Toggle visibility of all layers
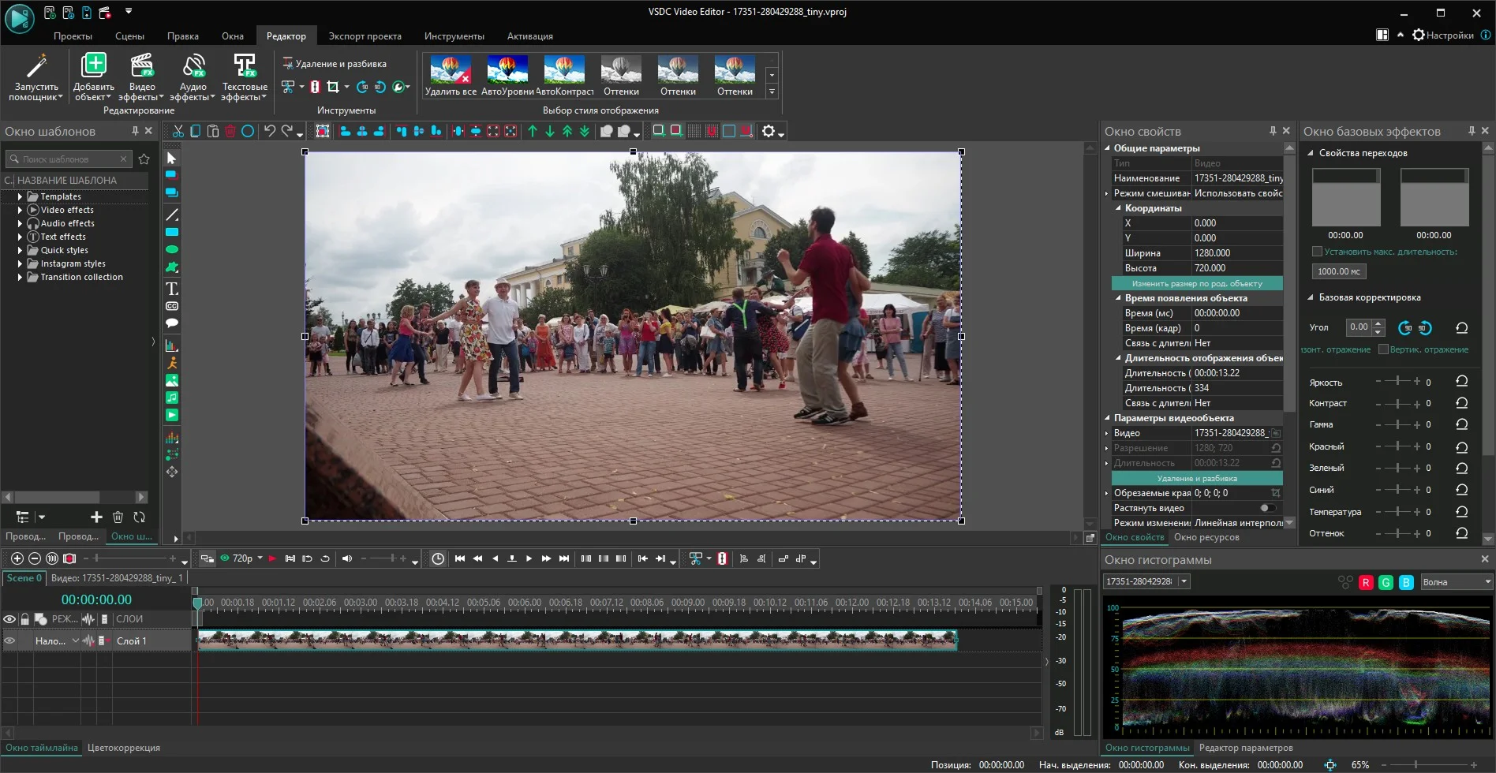Viewport: 1496px width, 773px height. point(9,619)
